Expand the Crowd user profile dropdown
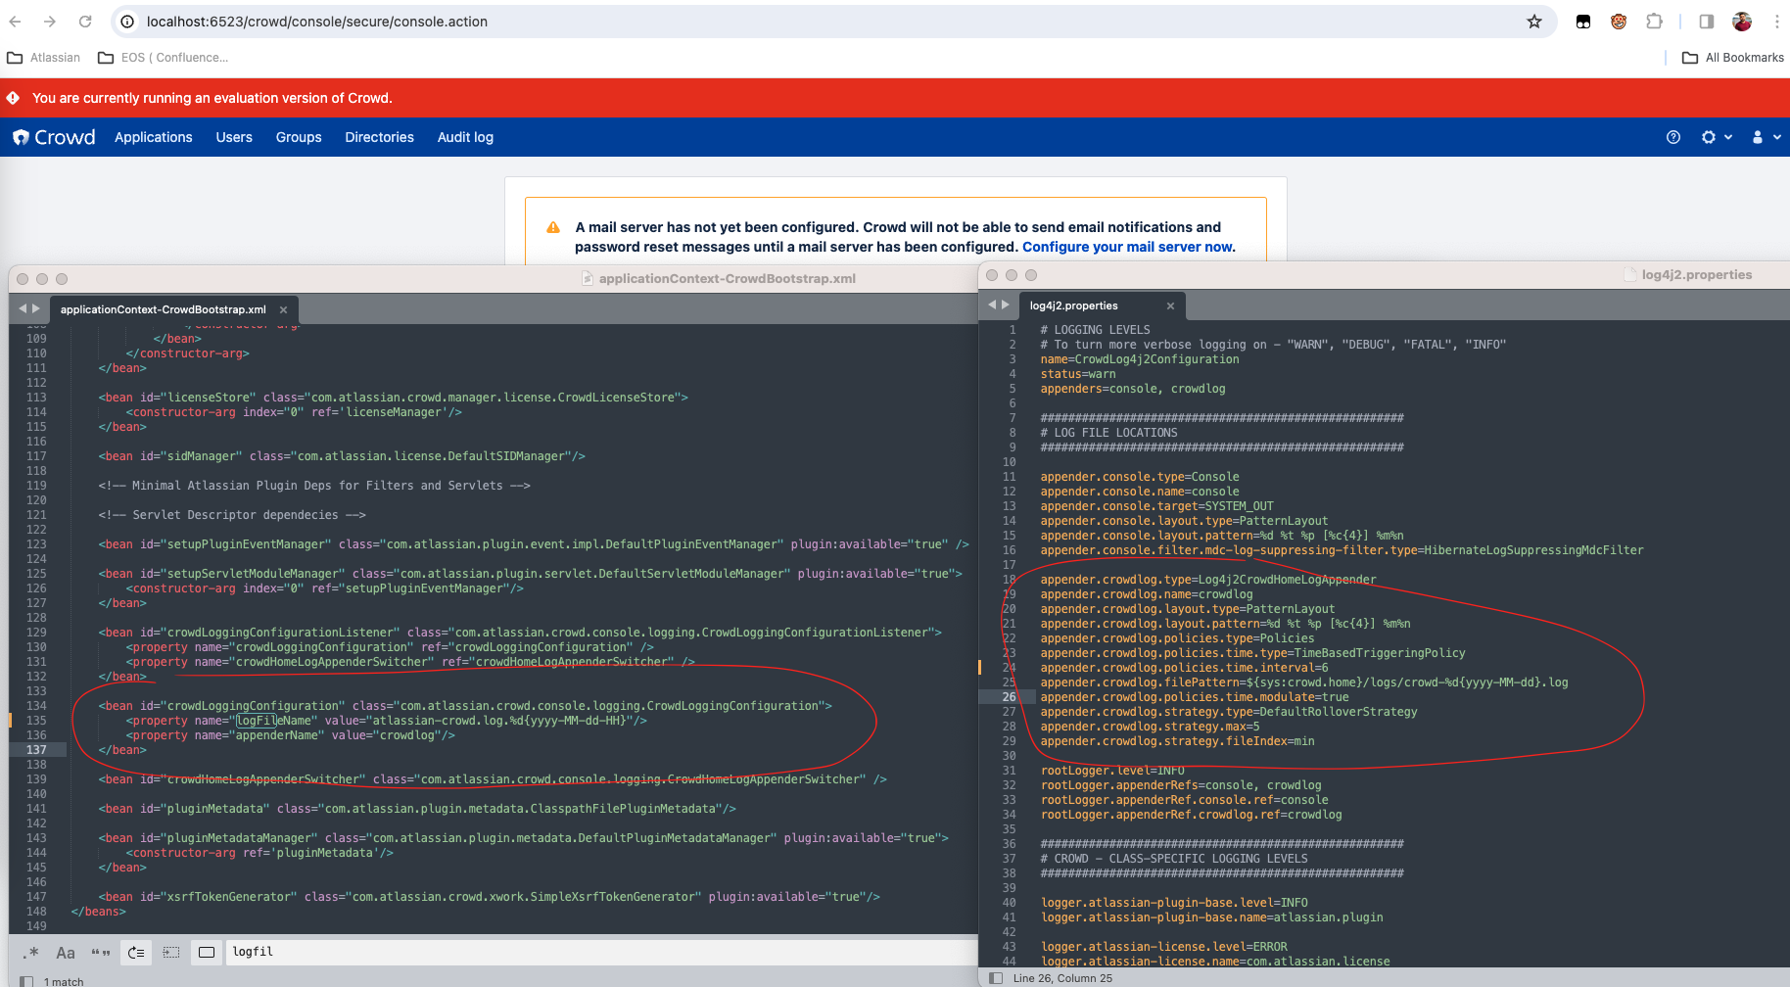 [1766, 137]
